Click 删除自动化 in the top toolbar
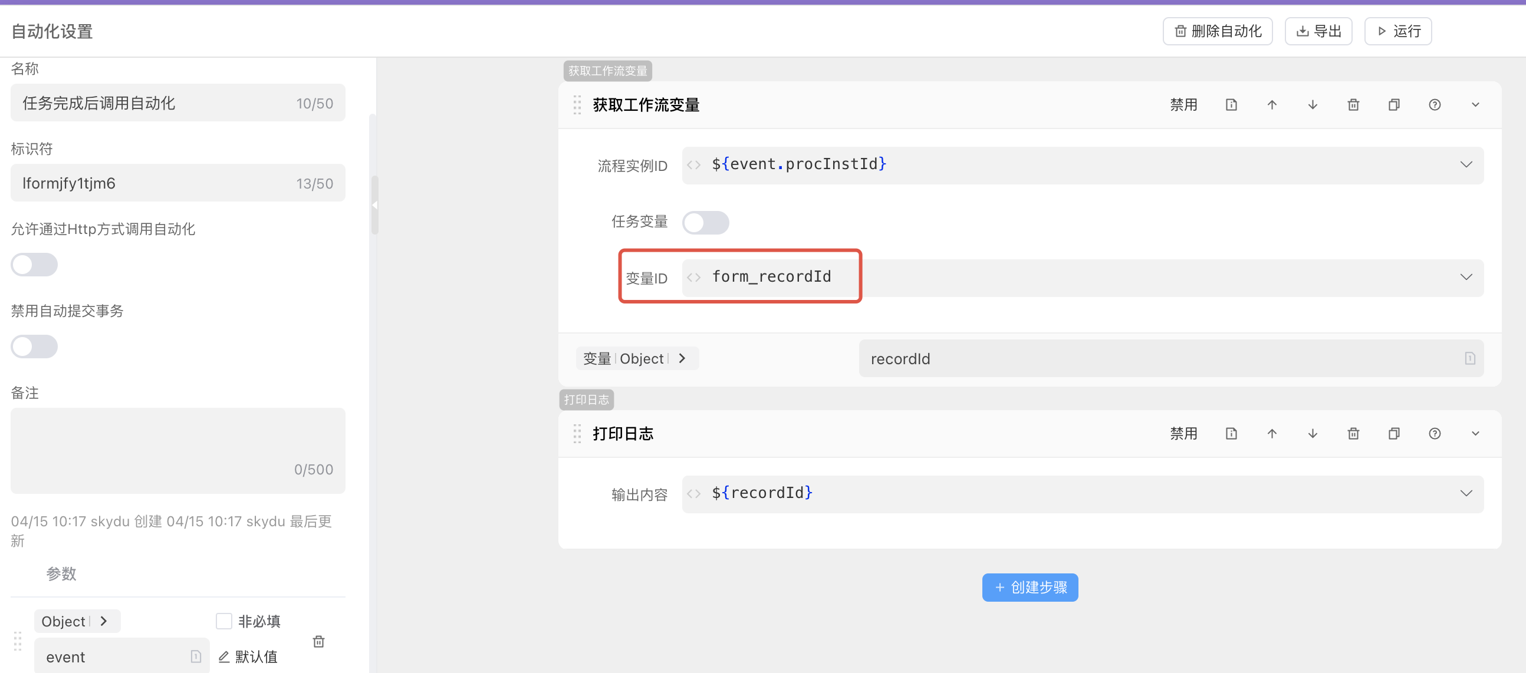The image size is (1526, 673). click(x=1218, y=31)
